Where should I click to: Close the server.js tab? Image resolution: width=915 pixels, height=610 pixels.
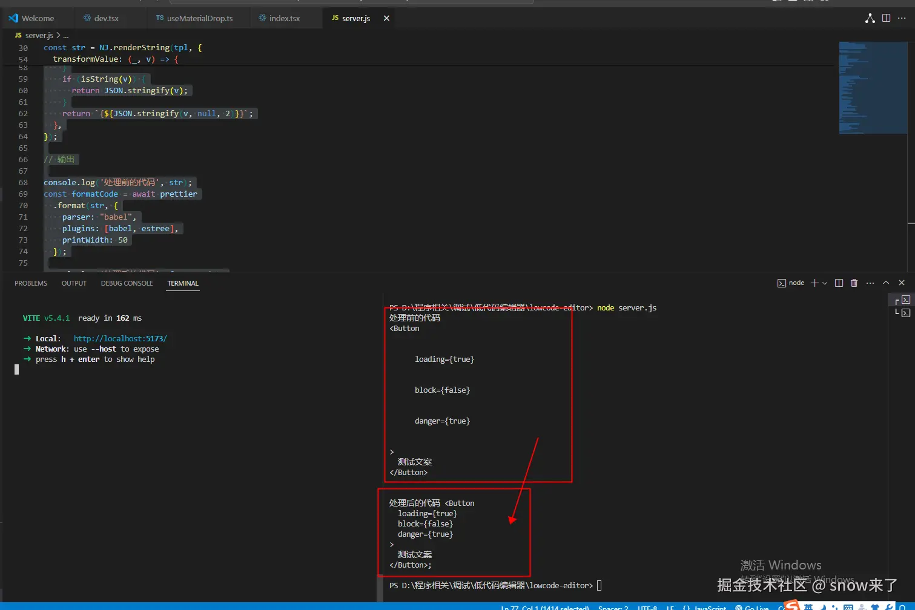[386, 18]
